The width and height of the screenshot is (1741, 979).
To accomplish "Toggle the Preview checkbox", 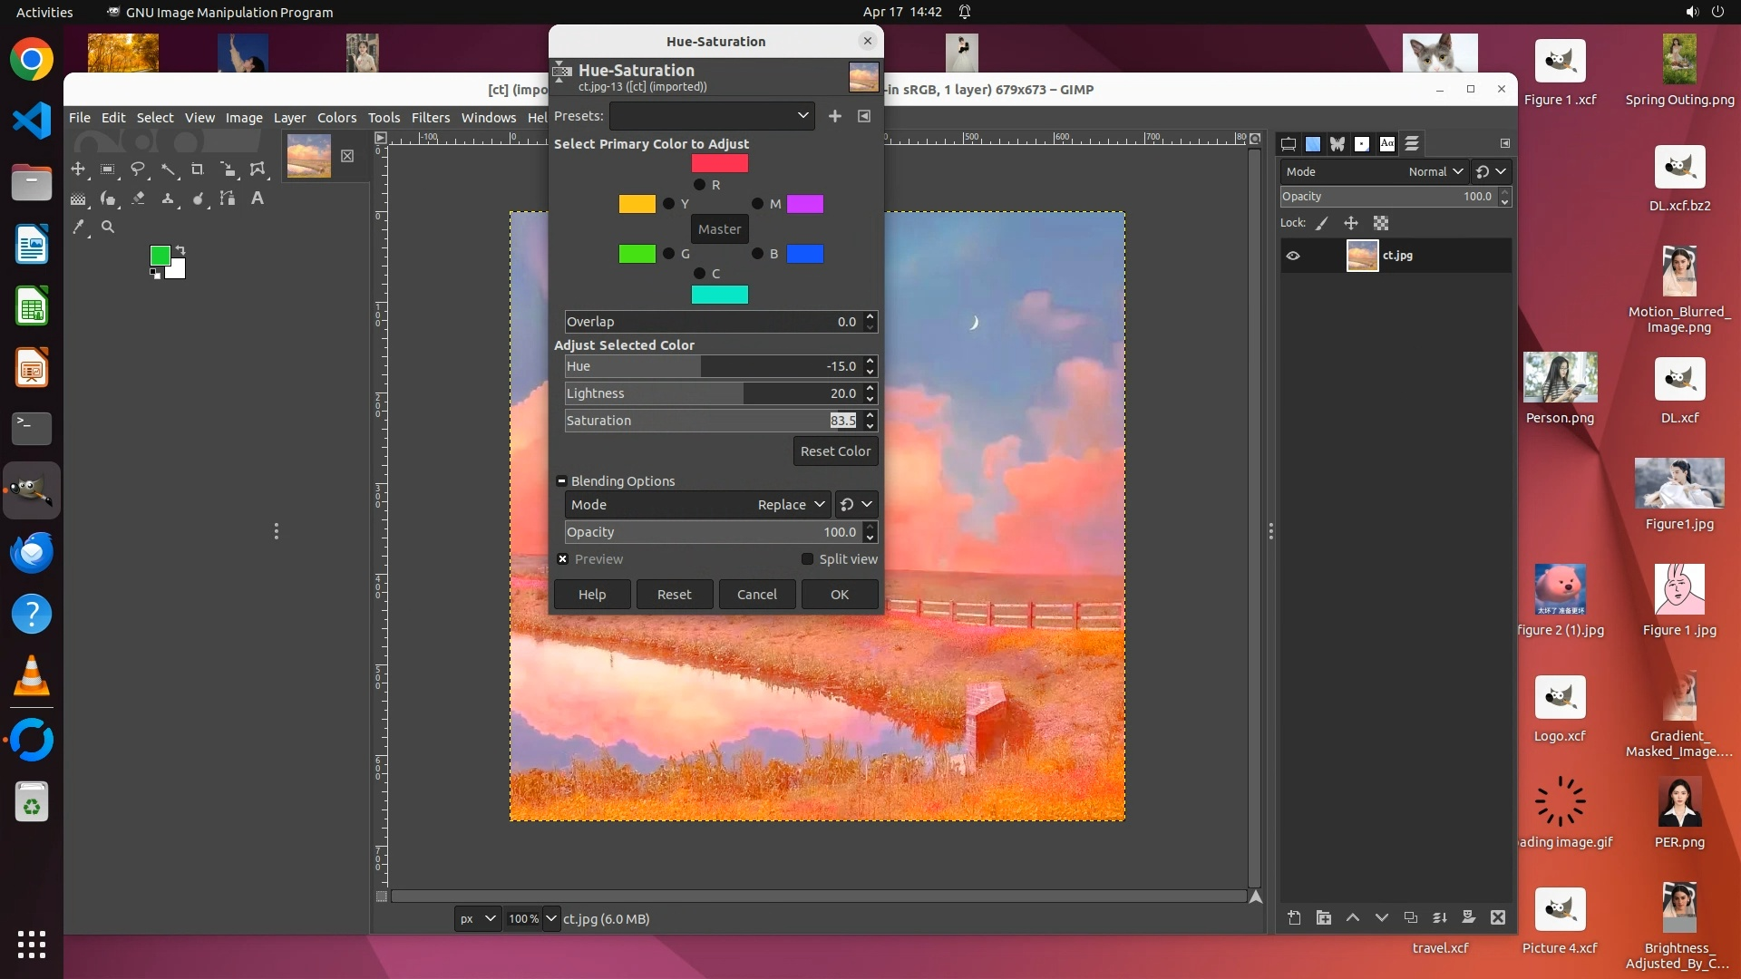I will pyautogui.click(x=563, y=559).
